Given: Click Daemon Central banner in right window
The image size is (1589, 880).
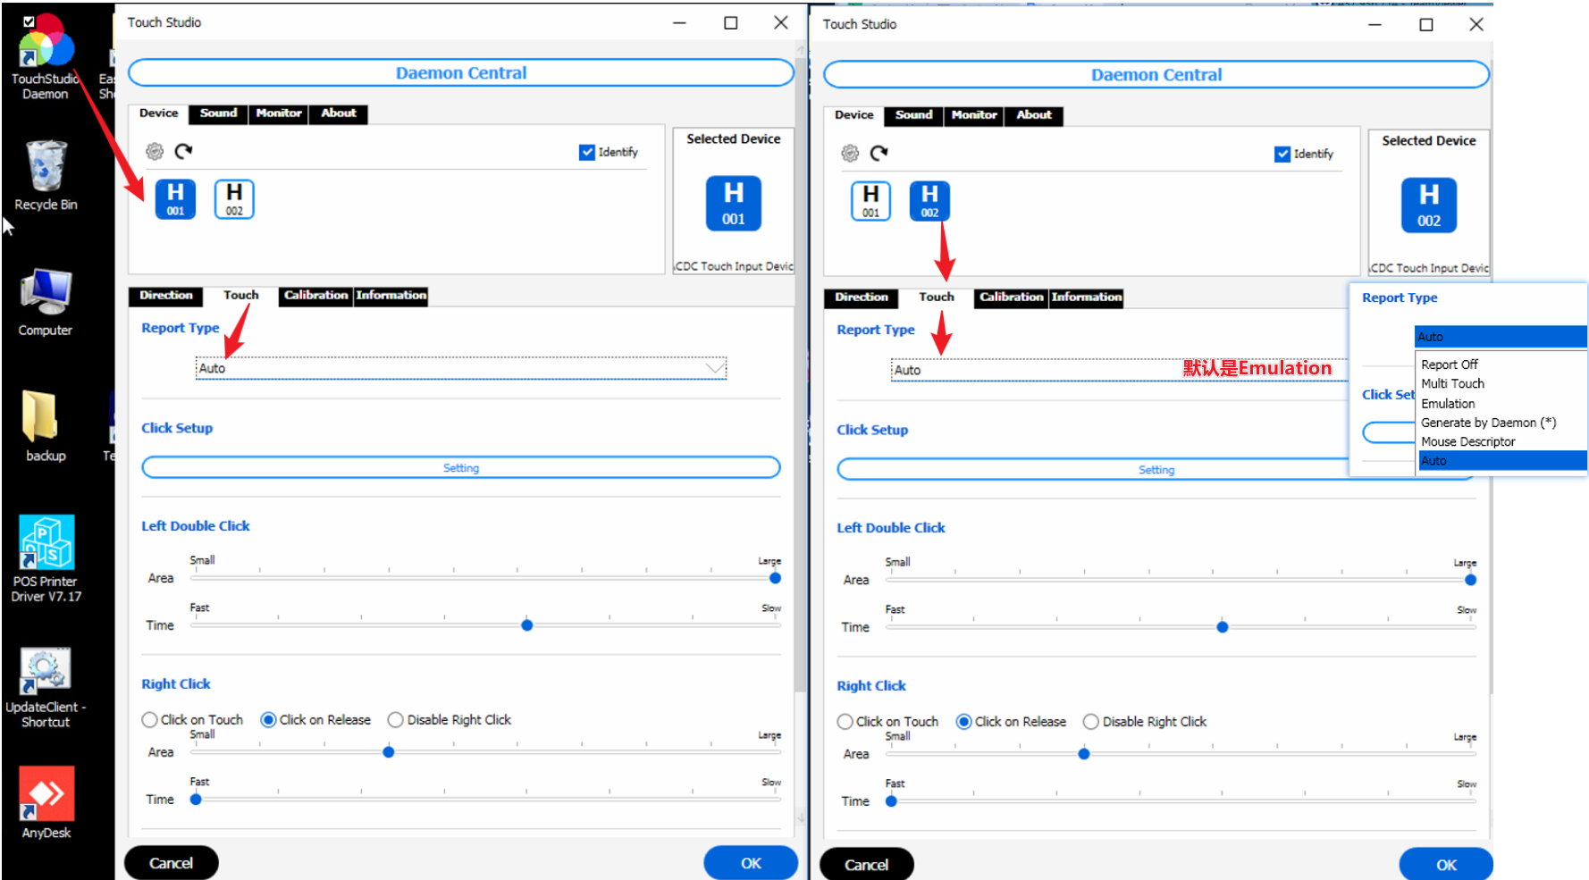Looking at the screenshot, I should (1156, 75).
